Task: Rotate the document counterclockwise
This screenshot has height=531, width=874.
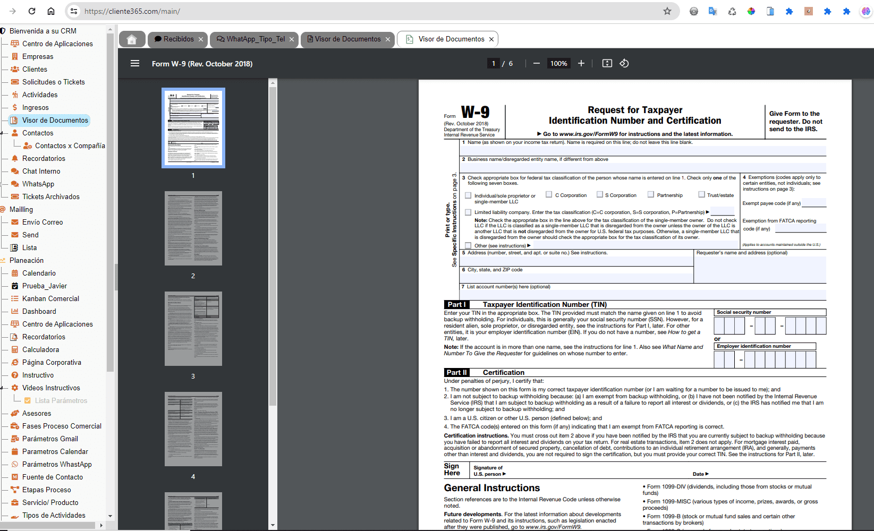Action: 624,63
